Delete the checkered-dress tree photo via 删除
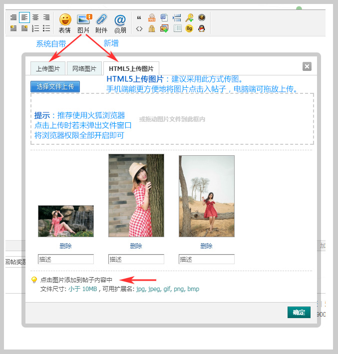The image size is (338, 354). 136,246
